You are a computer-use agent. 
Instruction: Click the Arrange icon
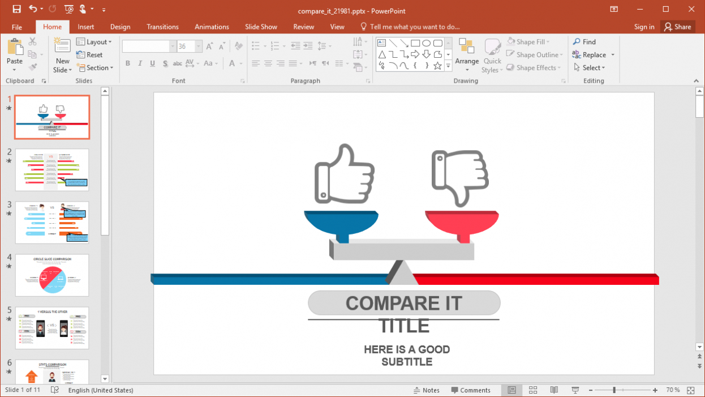click(467, 47)
